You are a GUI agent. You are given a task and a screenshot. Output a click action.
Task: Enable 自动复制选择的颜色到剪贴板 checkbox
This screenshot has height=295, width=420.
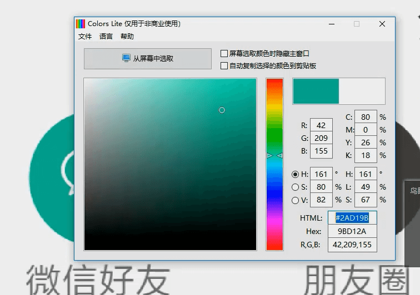click(224, 66)
